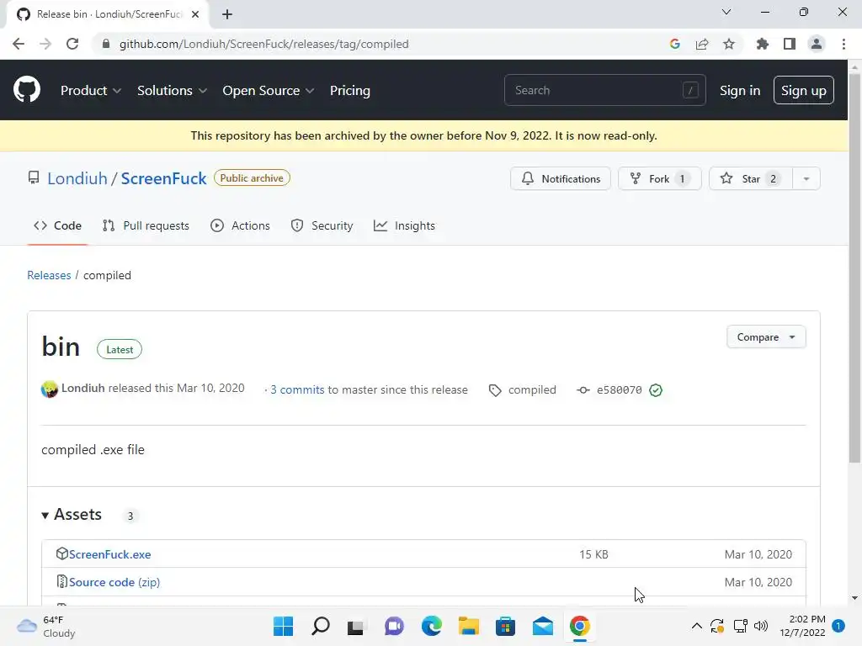Open the Windows Start menu
The width and height of the screenshot is (862, 646).
point(283,626)
